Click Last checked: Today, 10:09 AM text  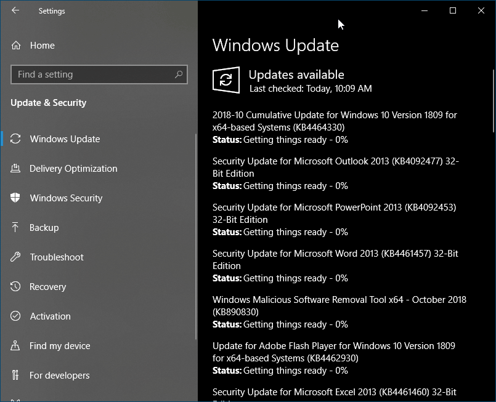pos(311,89)
